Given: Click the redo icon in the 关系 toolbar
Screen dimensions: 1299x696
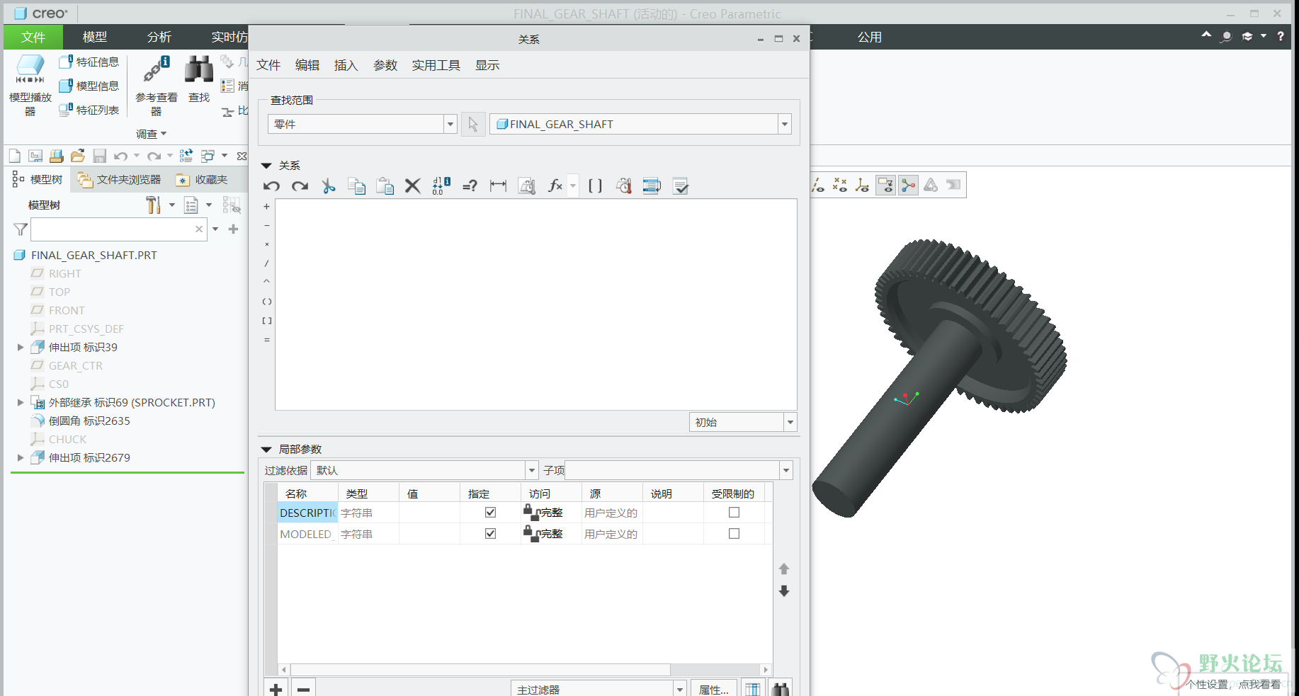Looking at the screenshot, I should (300, 186).
